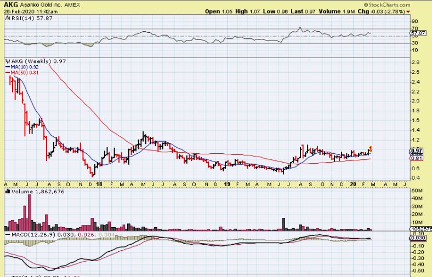
Task: Click the 90 level on RSI axis
Action: click(414, 21)
